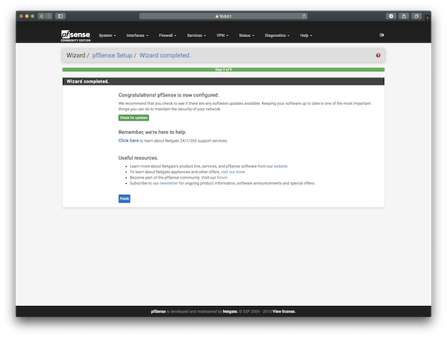Show all tabs overview icon
The width and height of the screenshot is (447, 338).
(x=416, y=16)
